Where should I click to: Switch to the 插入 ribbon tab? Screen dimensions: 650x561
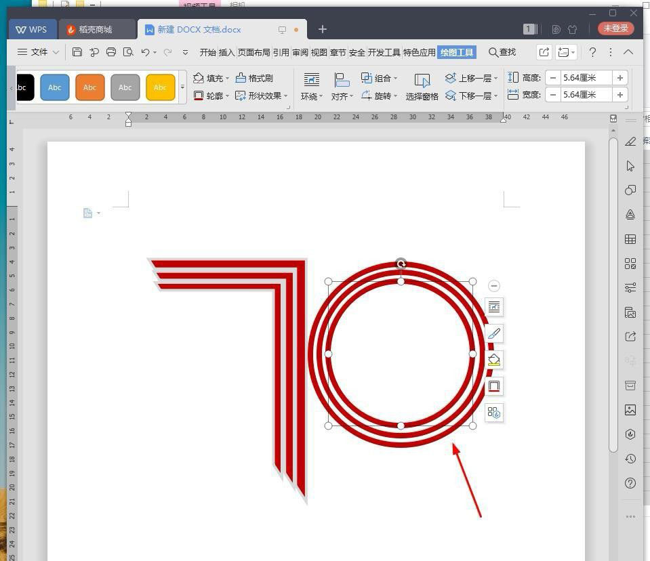[x=225, y=51]
